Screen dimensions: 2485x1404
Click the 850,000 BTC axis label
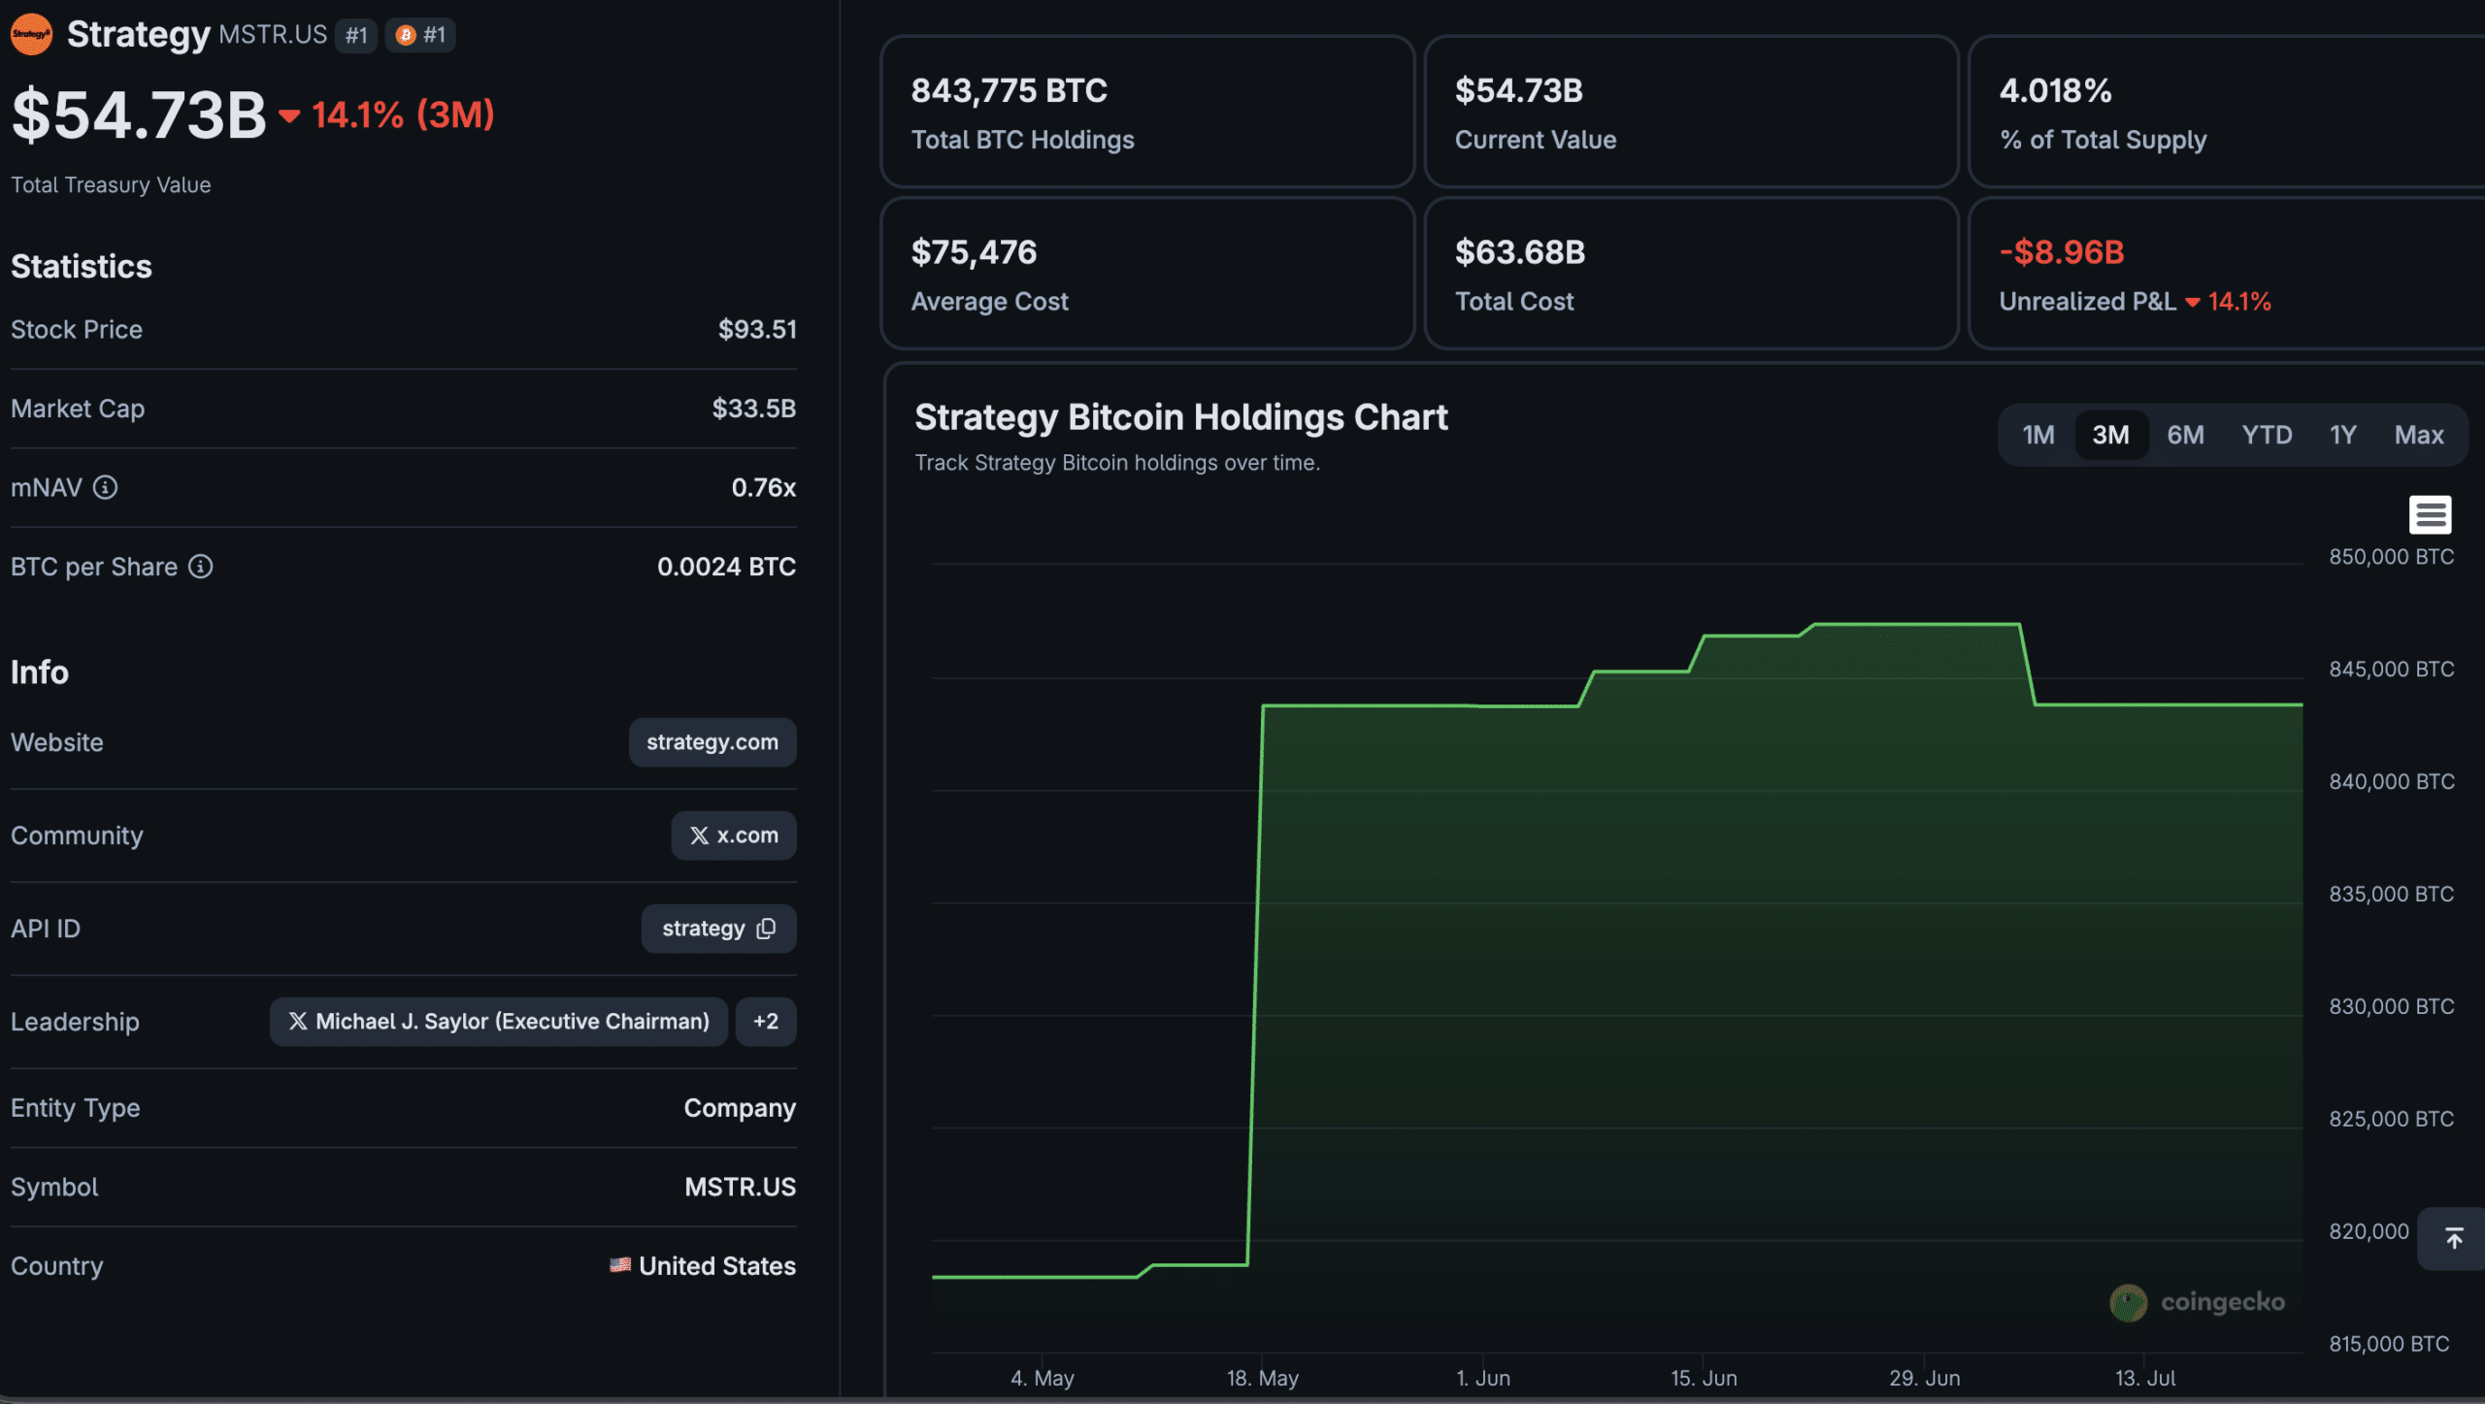2392,557
